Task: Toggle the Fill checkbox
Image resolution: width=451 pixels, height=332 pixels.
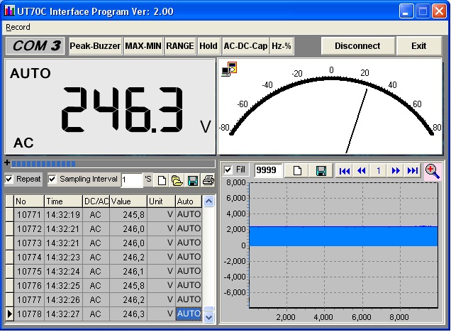Action: (228, 170)
